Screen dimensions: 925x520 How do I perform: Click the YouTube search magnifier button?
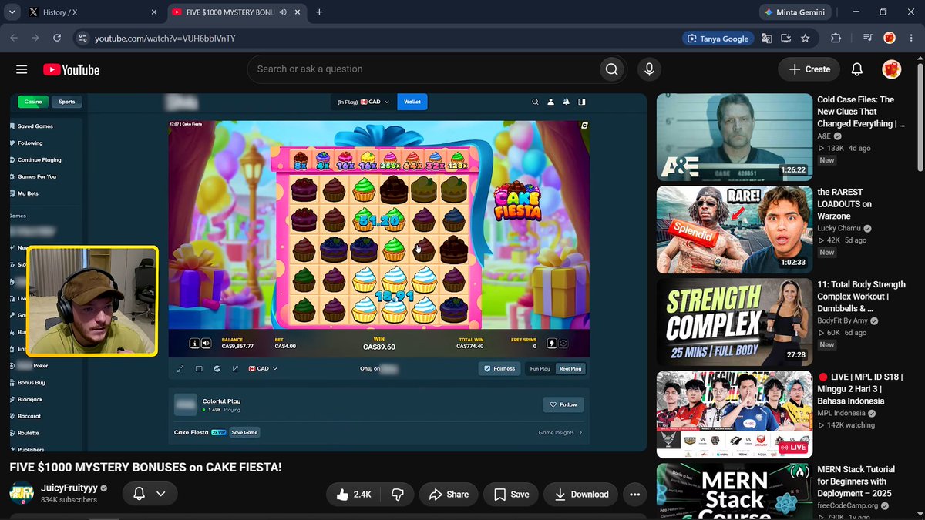611,69
